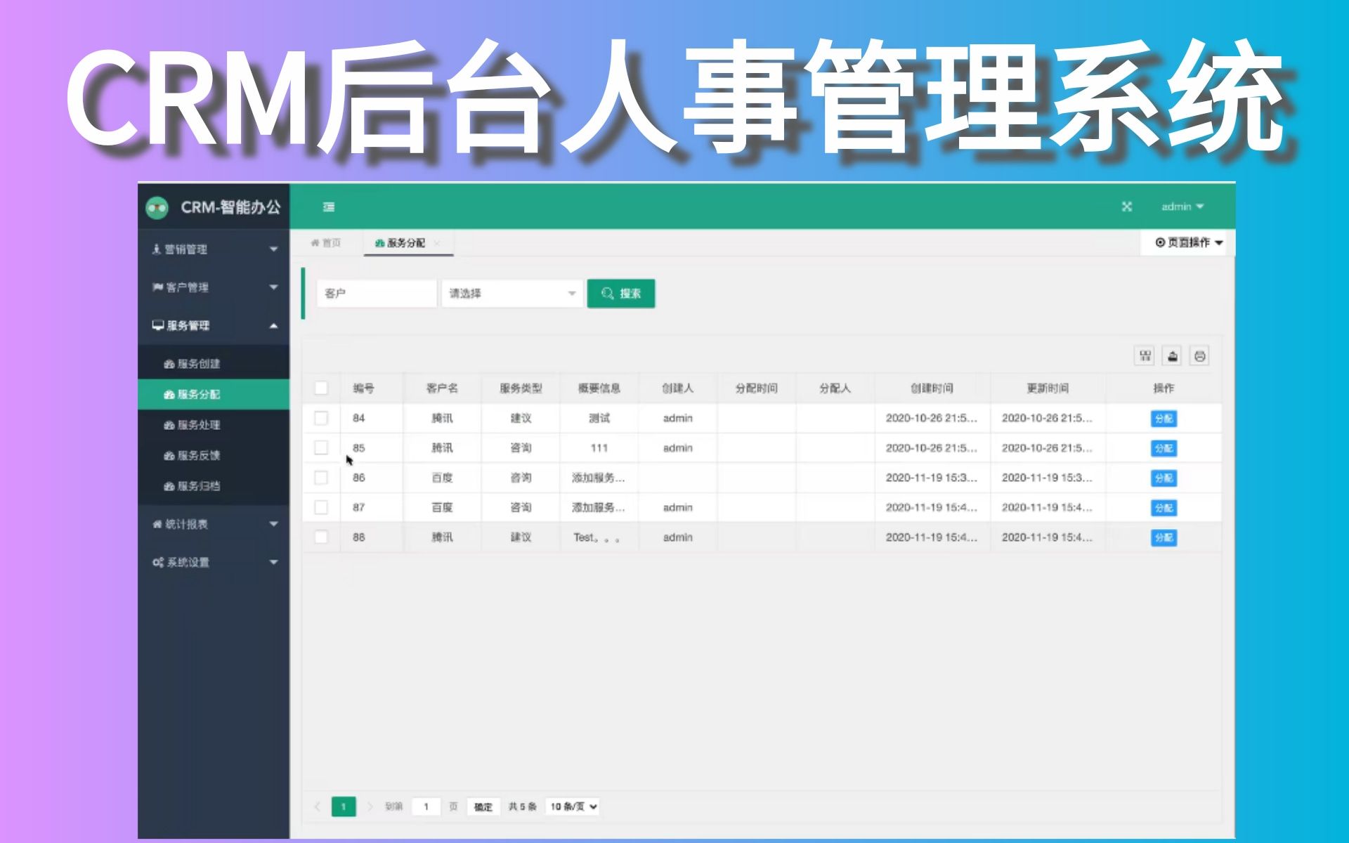Click the '111' summary cell
Image resolution: width=1349 pixels, height=843 pixels.
[x=599, y=448]
